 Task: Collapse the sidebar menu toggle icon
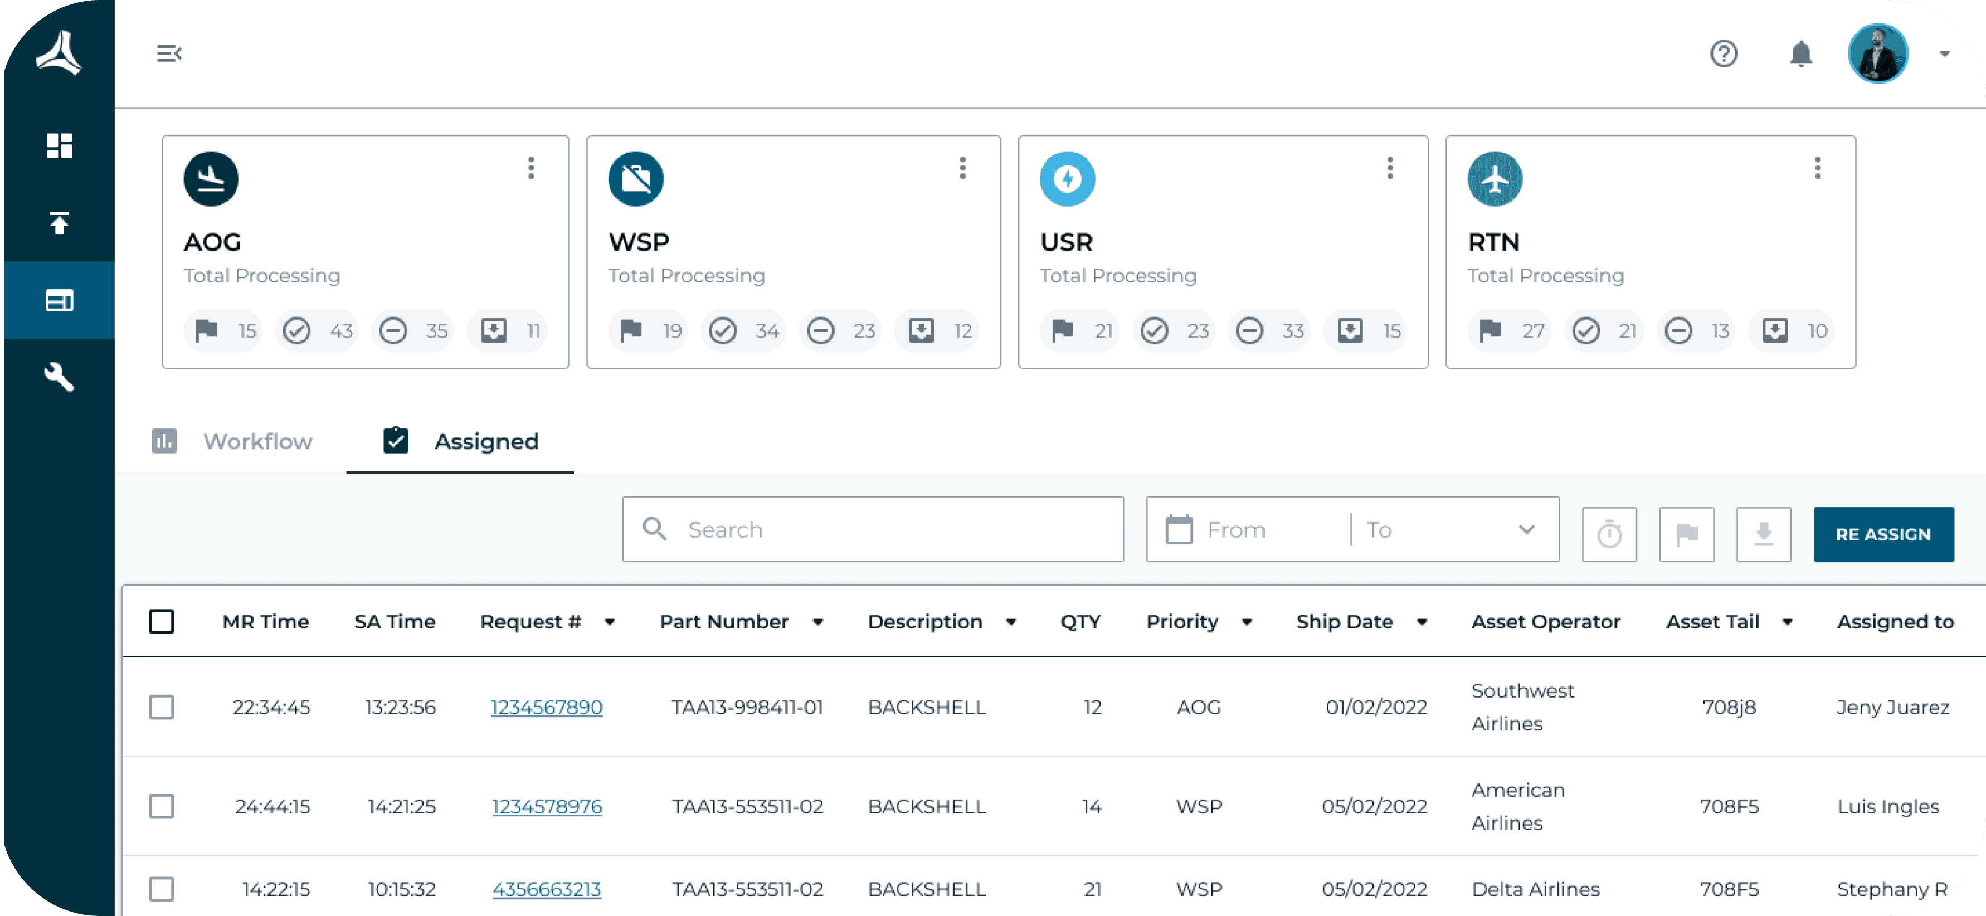coord(169,53)
